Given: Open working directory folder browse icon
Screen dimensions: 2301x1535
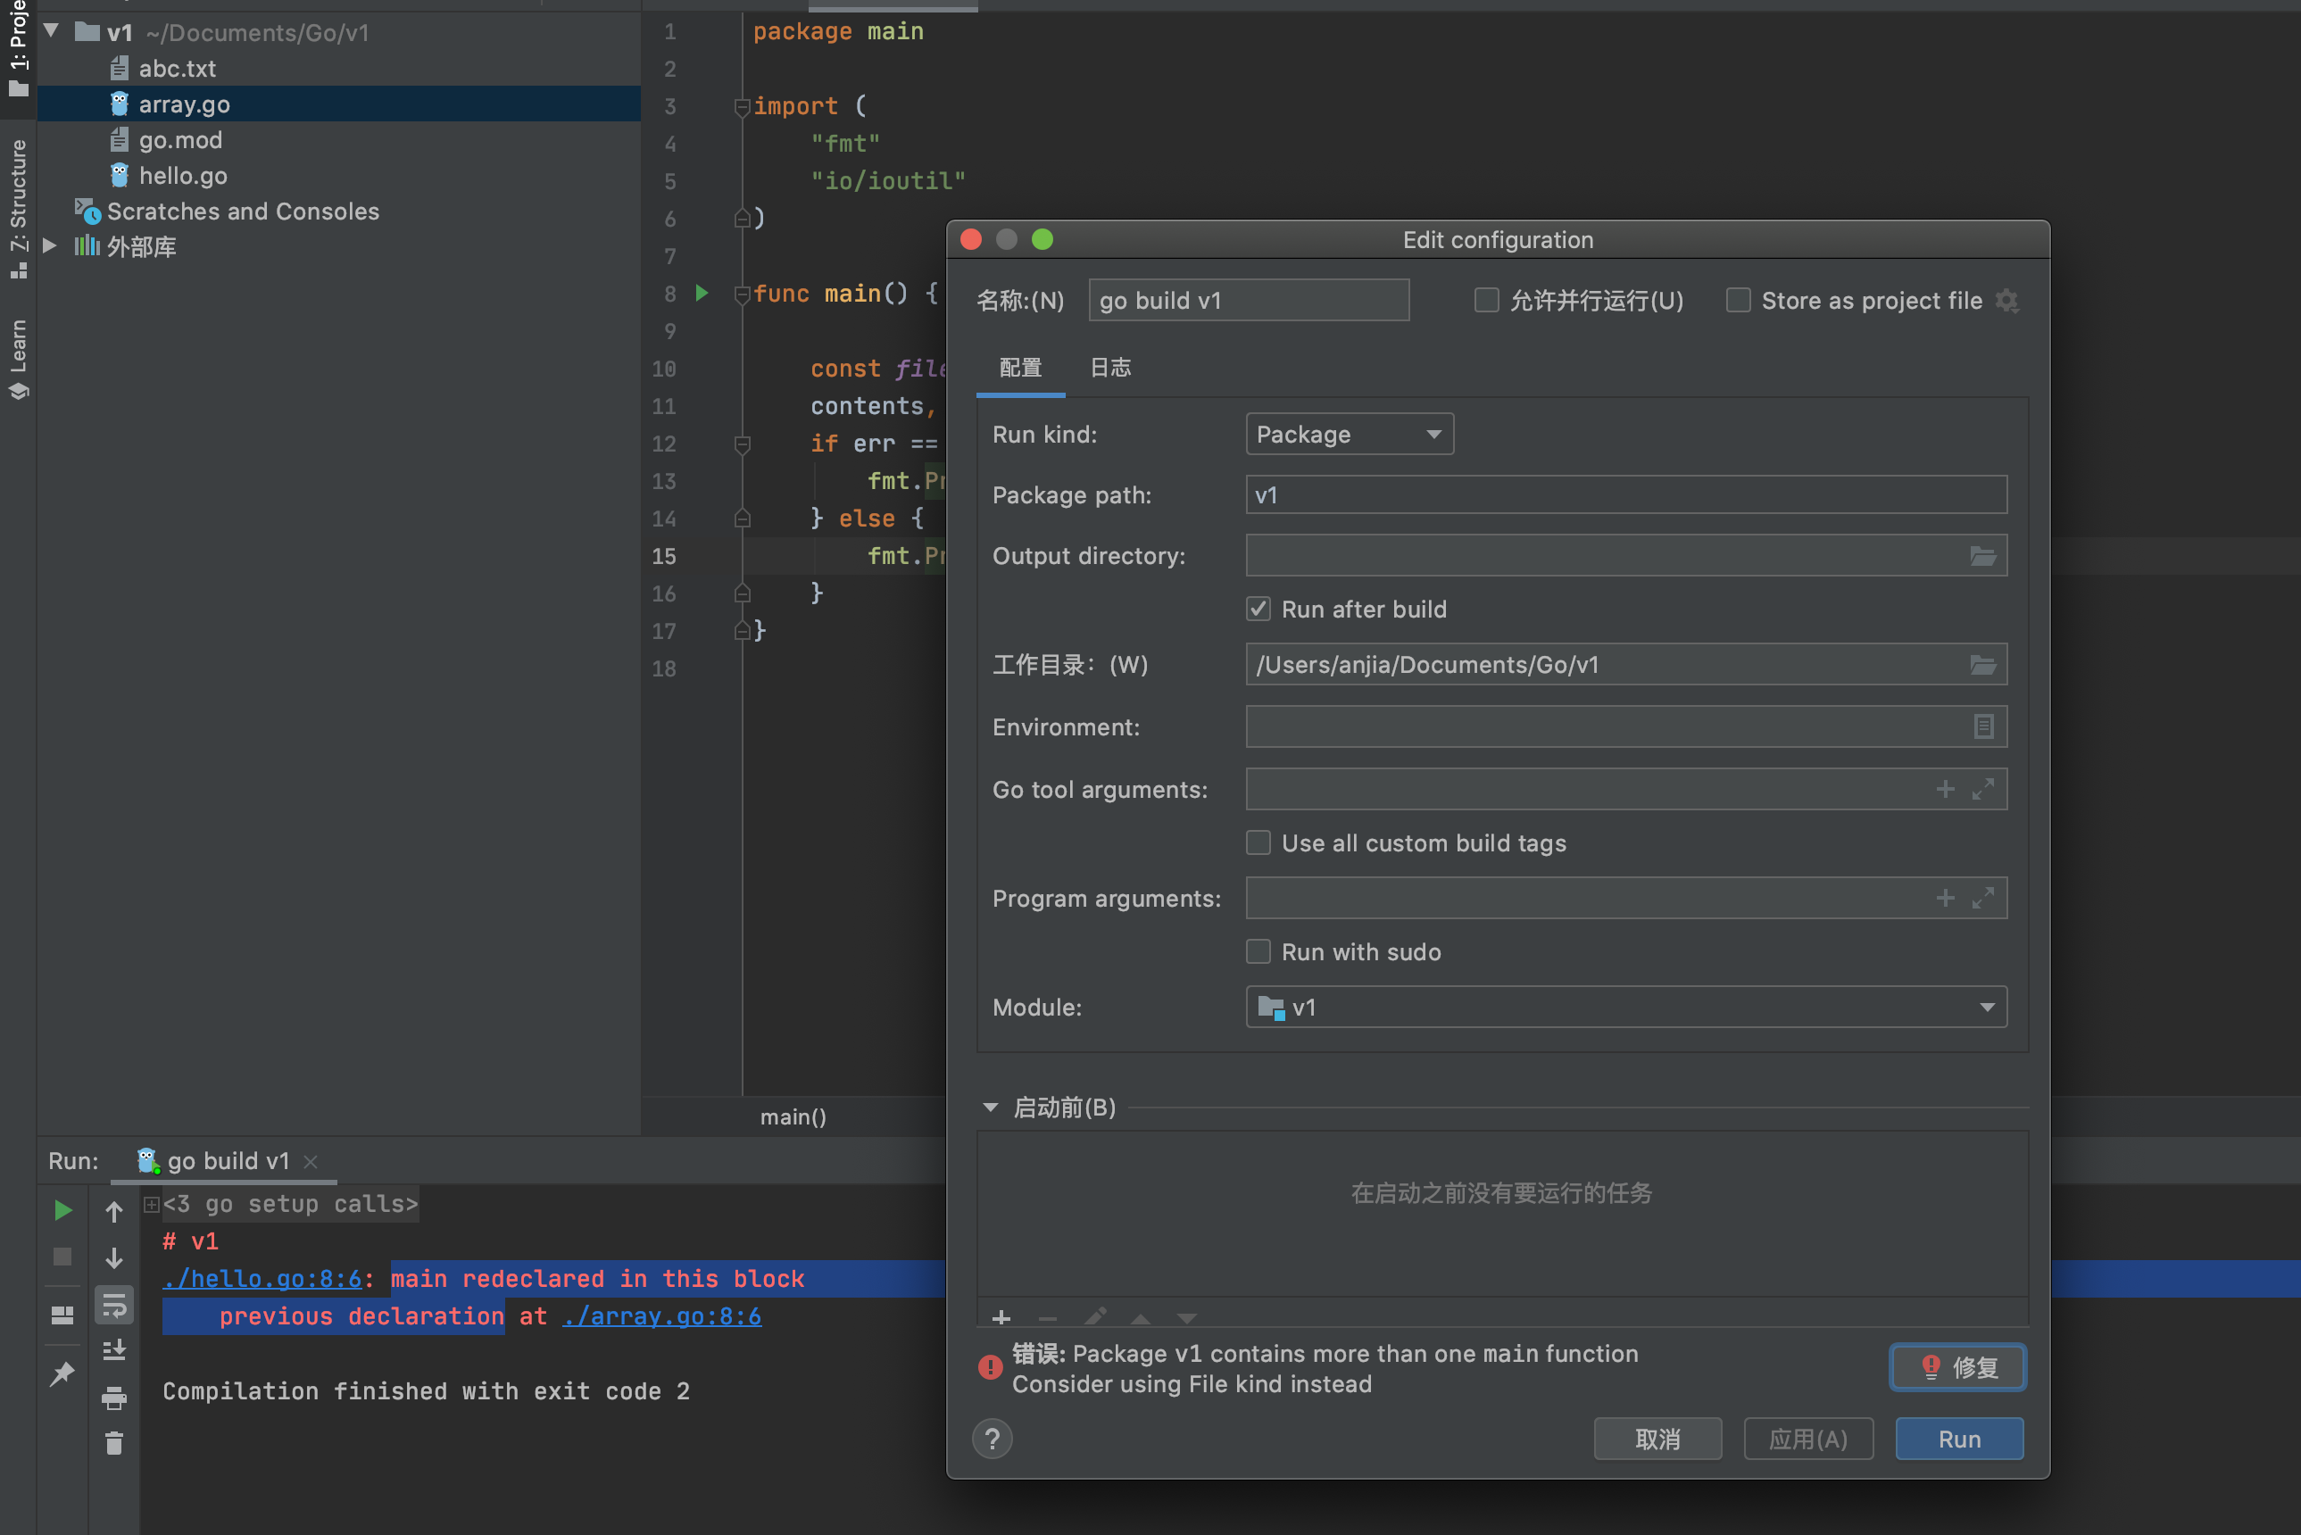Looking at the screenshot, I should click(x=1982, y=665).
